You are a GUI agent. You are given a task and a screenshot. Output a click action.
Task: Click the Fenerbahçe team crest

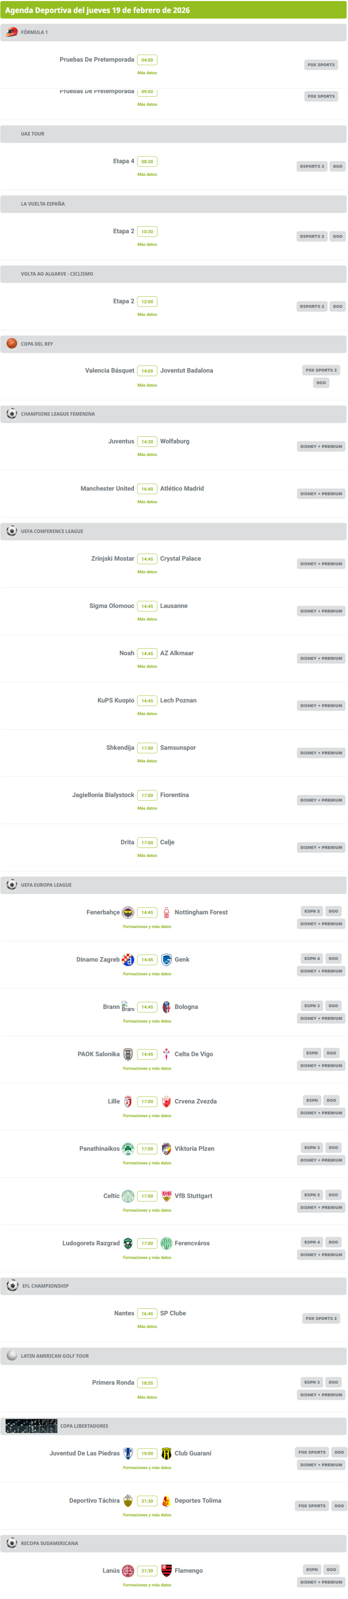coord(128,912)
